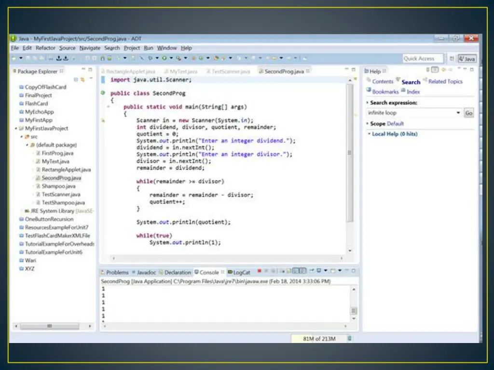Open the Bookmarks link in Help
This screenshot has height=370, width=494.
(385, 92)
